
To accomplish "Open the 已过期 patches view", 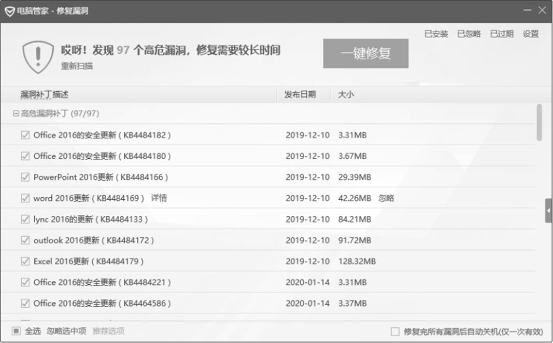I will (x=501, y=34).
